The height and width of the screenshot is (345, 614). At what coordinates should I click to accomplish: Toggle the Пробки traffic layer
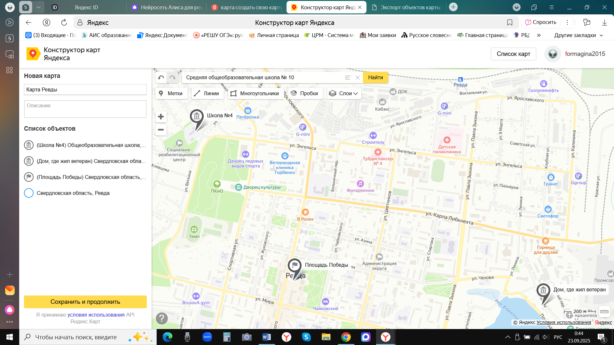[x=305, y=93]
